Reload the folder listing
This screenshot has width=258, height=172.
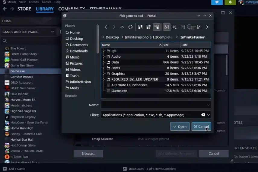click(130, 27)
